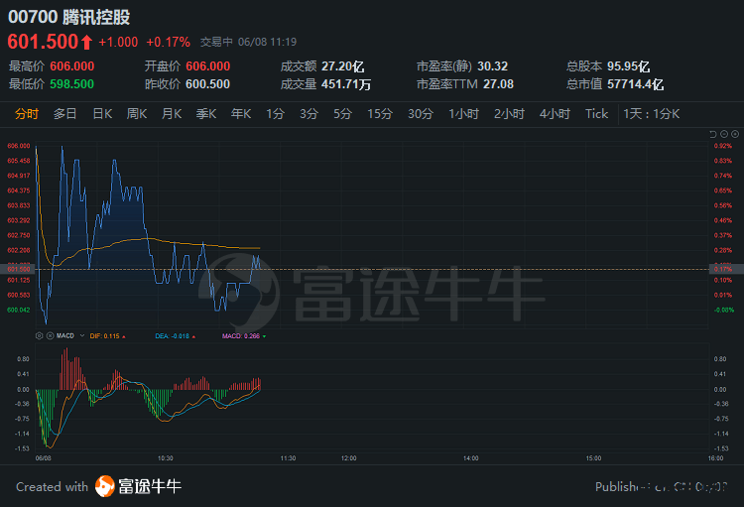Image resolution: width=744 pixels, height=507 pixels.
Task: Click the 富途牛牛 brand text in footer
Action: 150,486
